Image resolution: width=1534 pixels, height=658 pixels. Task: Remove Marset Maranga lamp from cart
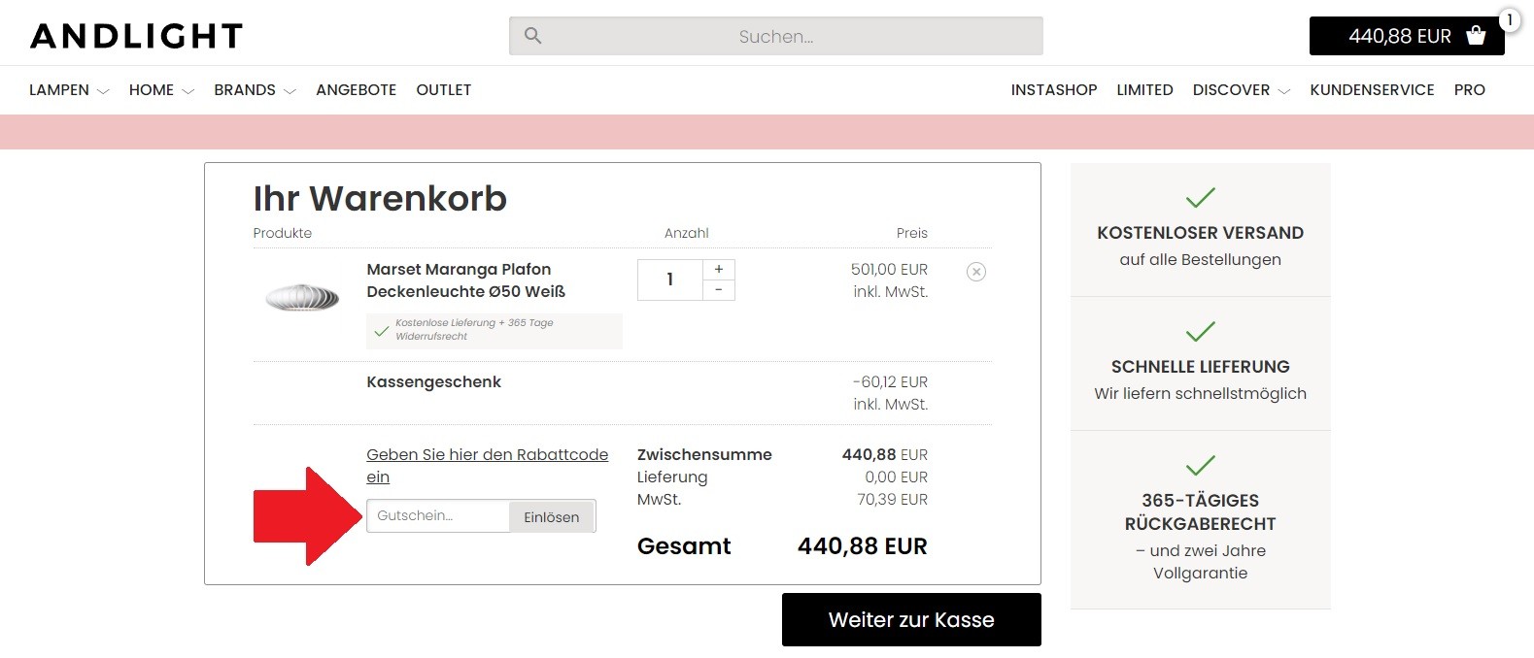pyautogui.click(x=976, y=272)
